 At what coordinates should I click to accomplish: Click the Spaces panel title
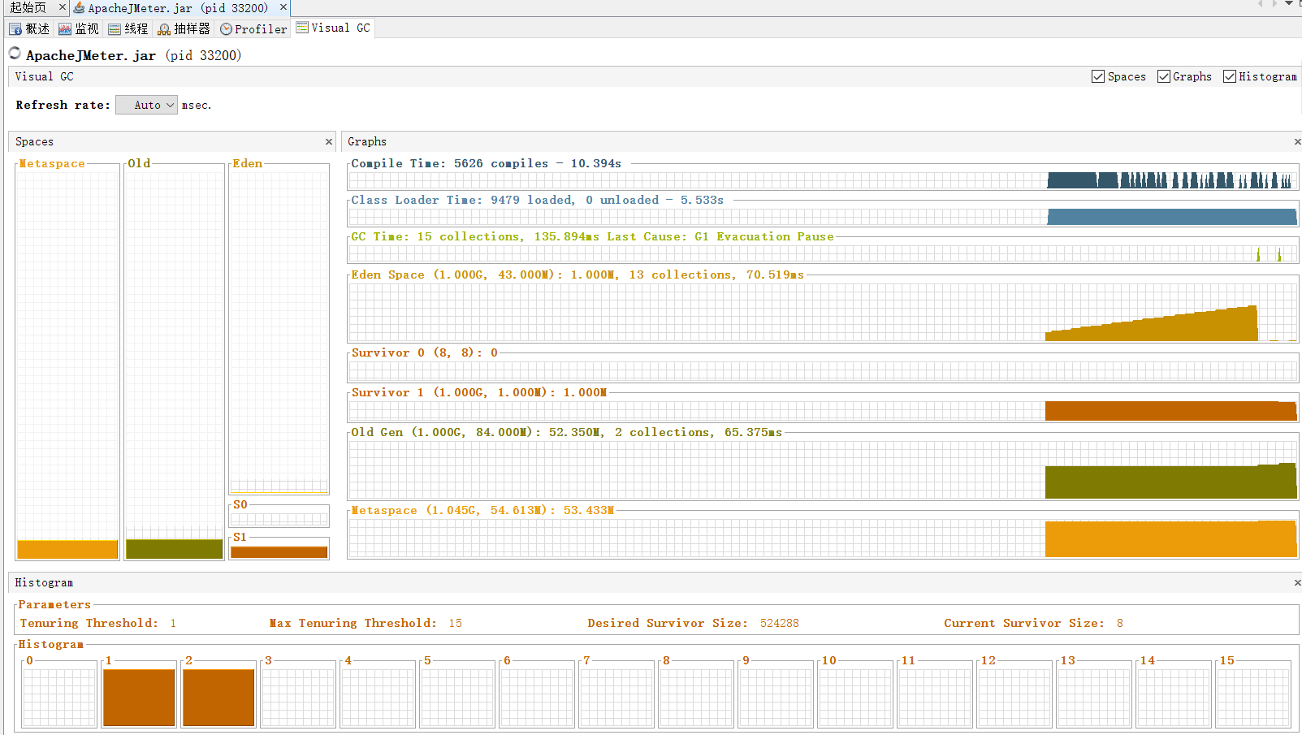click(x=34, y=141)
